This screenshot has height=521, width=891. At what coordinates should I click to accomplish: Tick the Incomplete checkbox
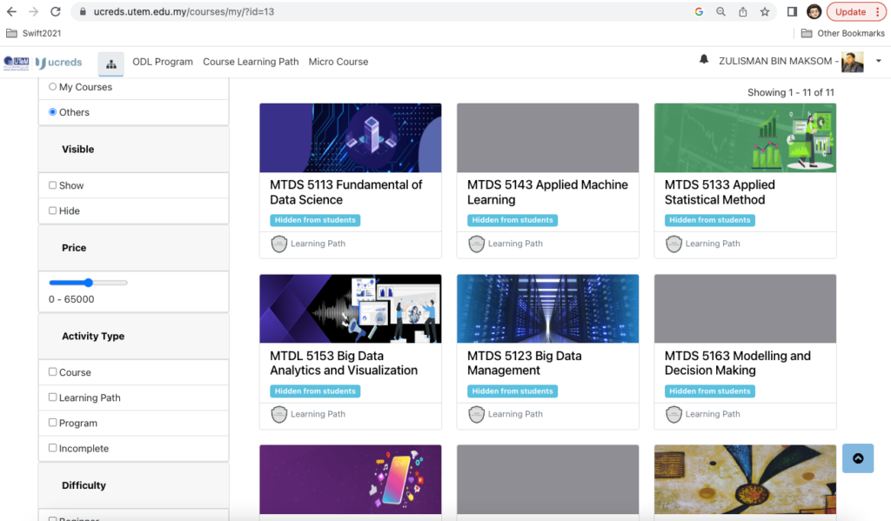click(x=53, y=448)
